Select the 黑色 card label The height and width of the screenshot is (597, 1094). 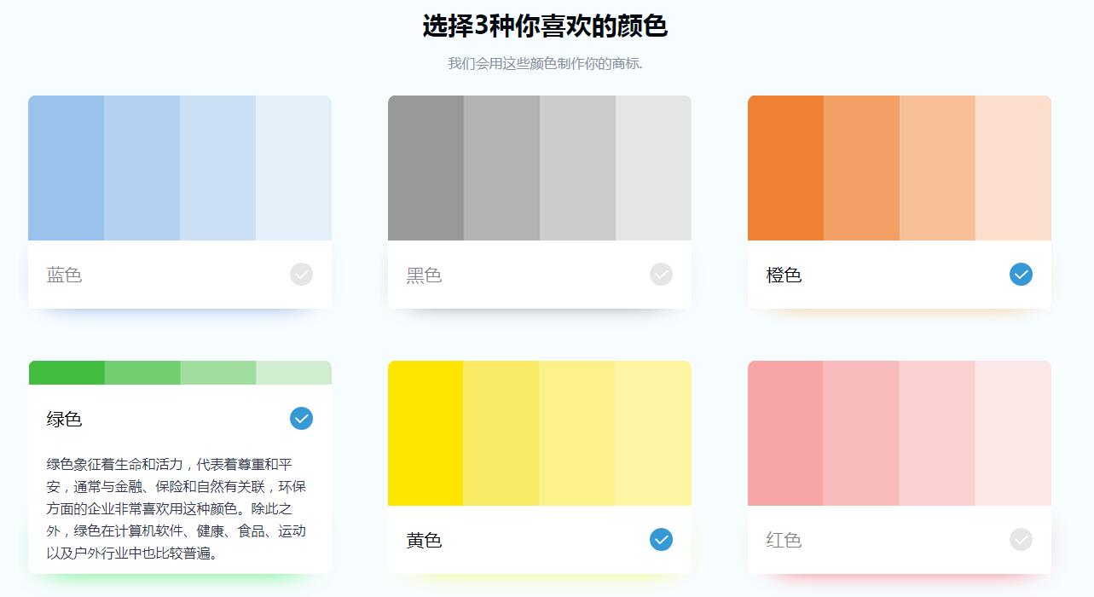(x=424, y=275)
